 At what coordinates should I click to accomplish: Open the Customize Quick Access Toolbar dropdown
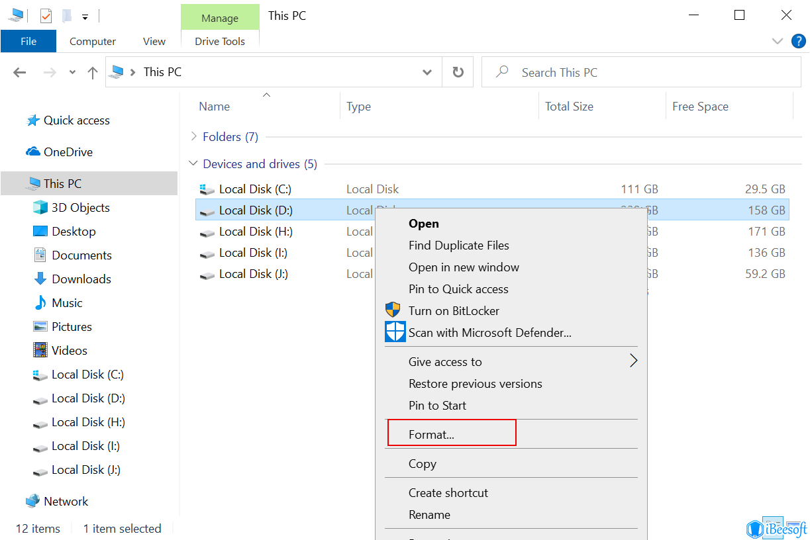point(85,17)
